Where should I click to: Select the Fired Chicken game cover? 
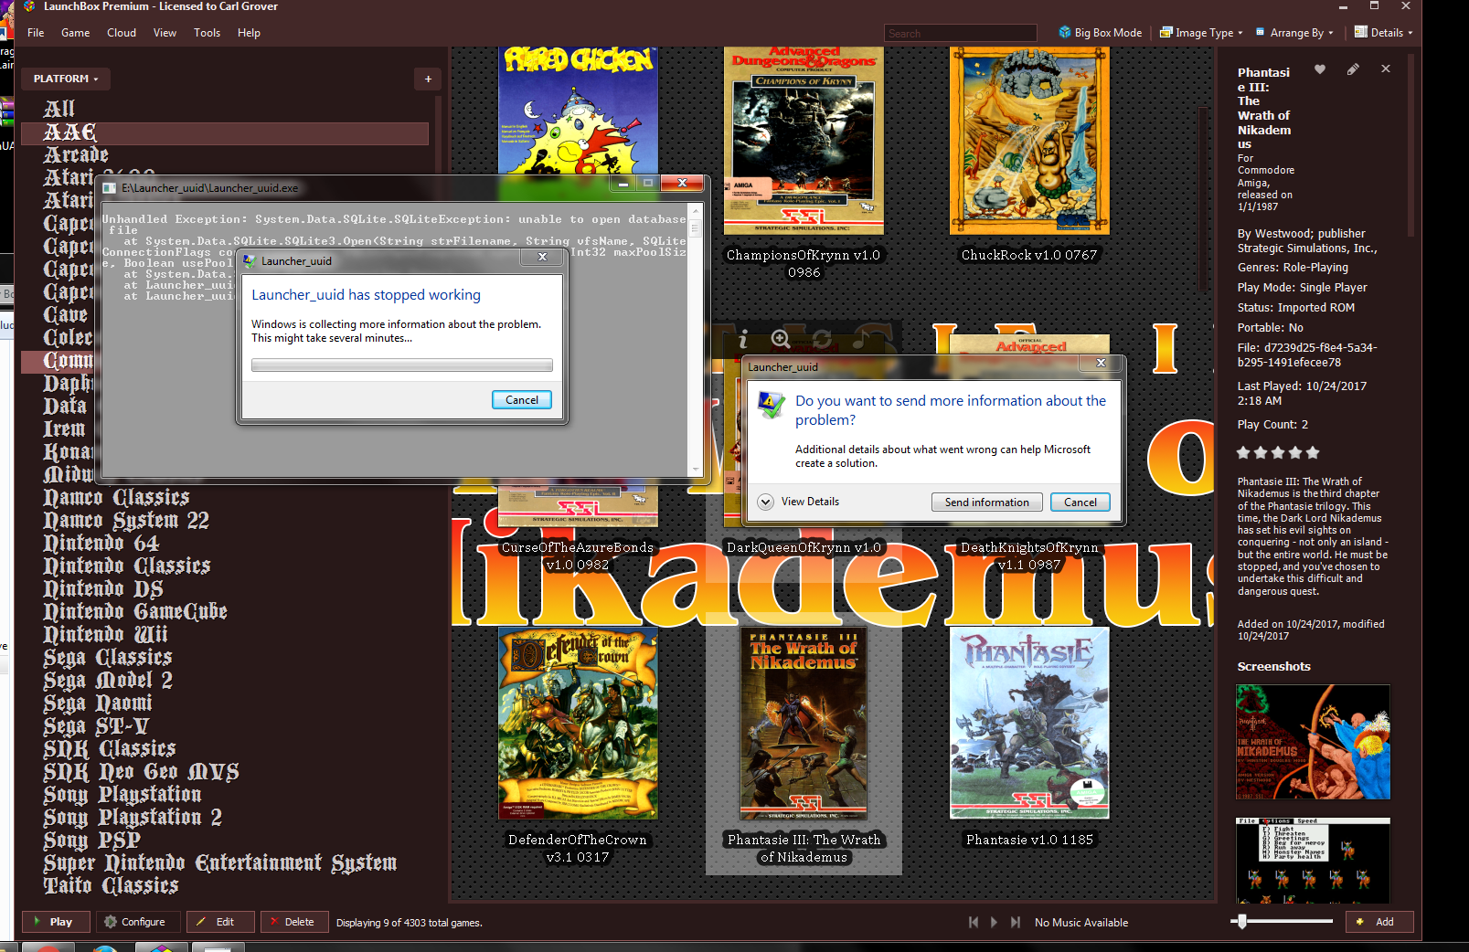pos(578,111)
